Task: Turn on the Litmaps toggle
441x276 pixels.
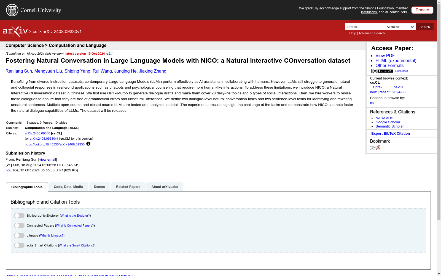Action: [19, 235]
